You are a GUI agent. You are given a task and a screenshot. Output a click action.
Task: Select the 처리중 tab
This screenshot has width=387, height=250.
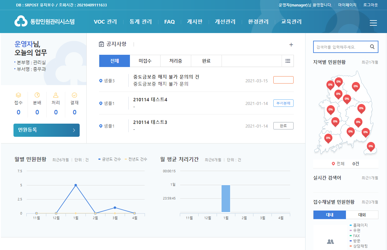(176, 61)
